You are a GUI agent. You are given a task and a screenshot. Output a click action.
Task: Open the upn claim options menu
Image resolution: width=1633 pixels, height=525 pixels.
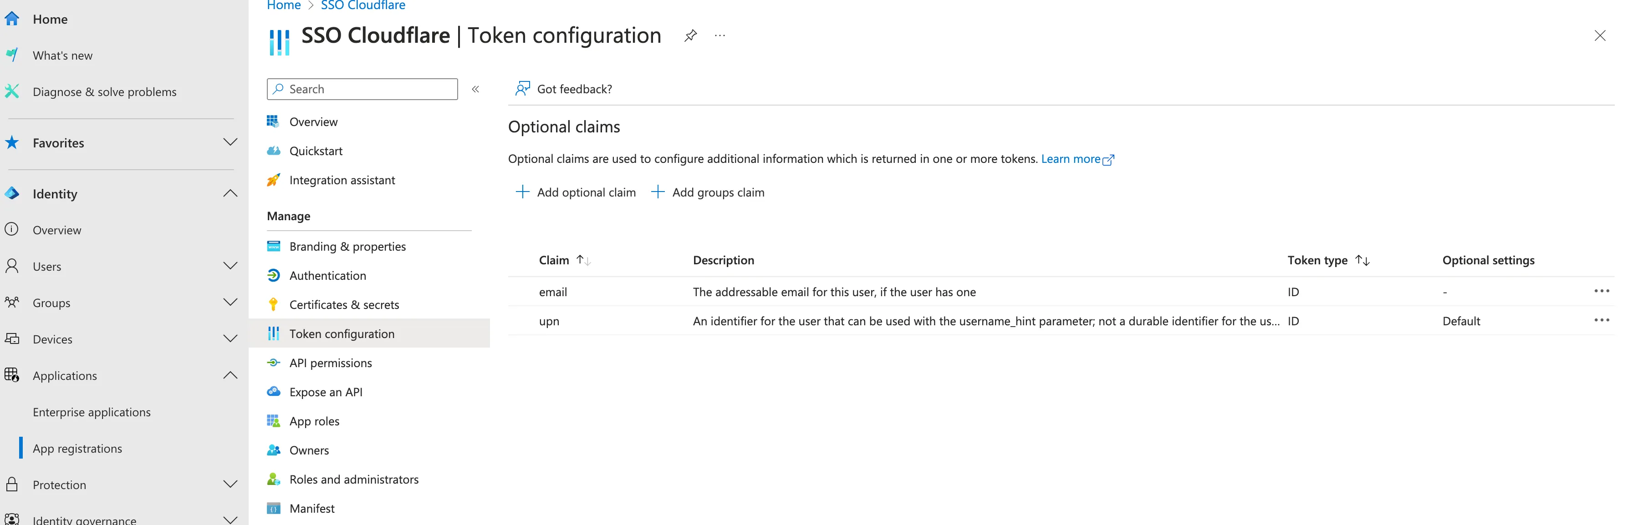1602,320
